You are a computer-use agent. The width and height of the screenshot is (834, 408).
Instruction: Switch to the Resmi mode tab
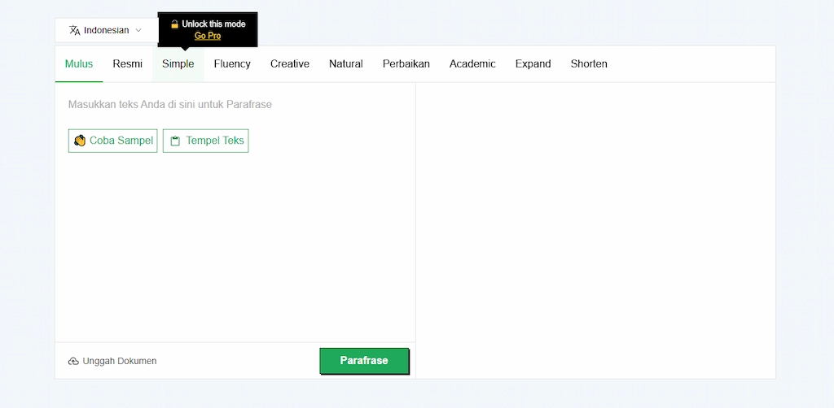pyautogui.click(x=128, y=63)
